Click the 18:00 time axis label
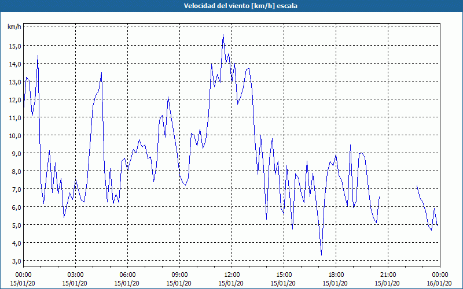Viewport: 463px width, 289px height. tap(336, 275)
